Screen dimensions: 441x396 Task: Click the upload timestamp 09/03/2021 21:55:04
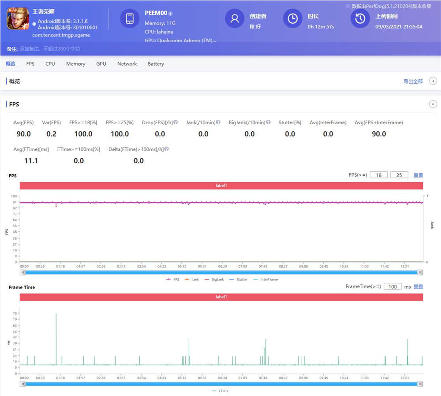399,27
